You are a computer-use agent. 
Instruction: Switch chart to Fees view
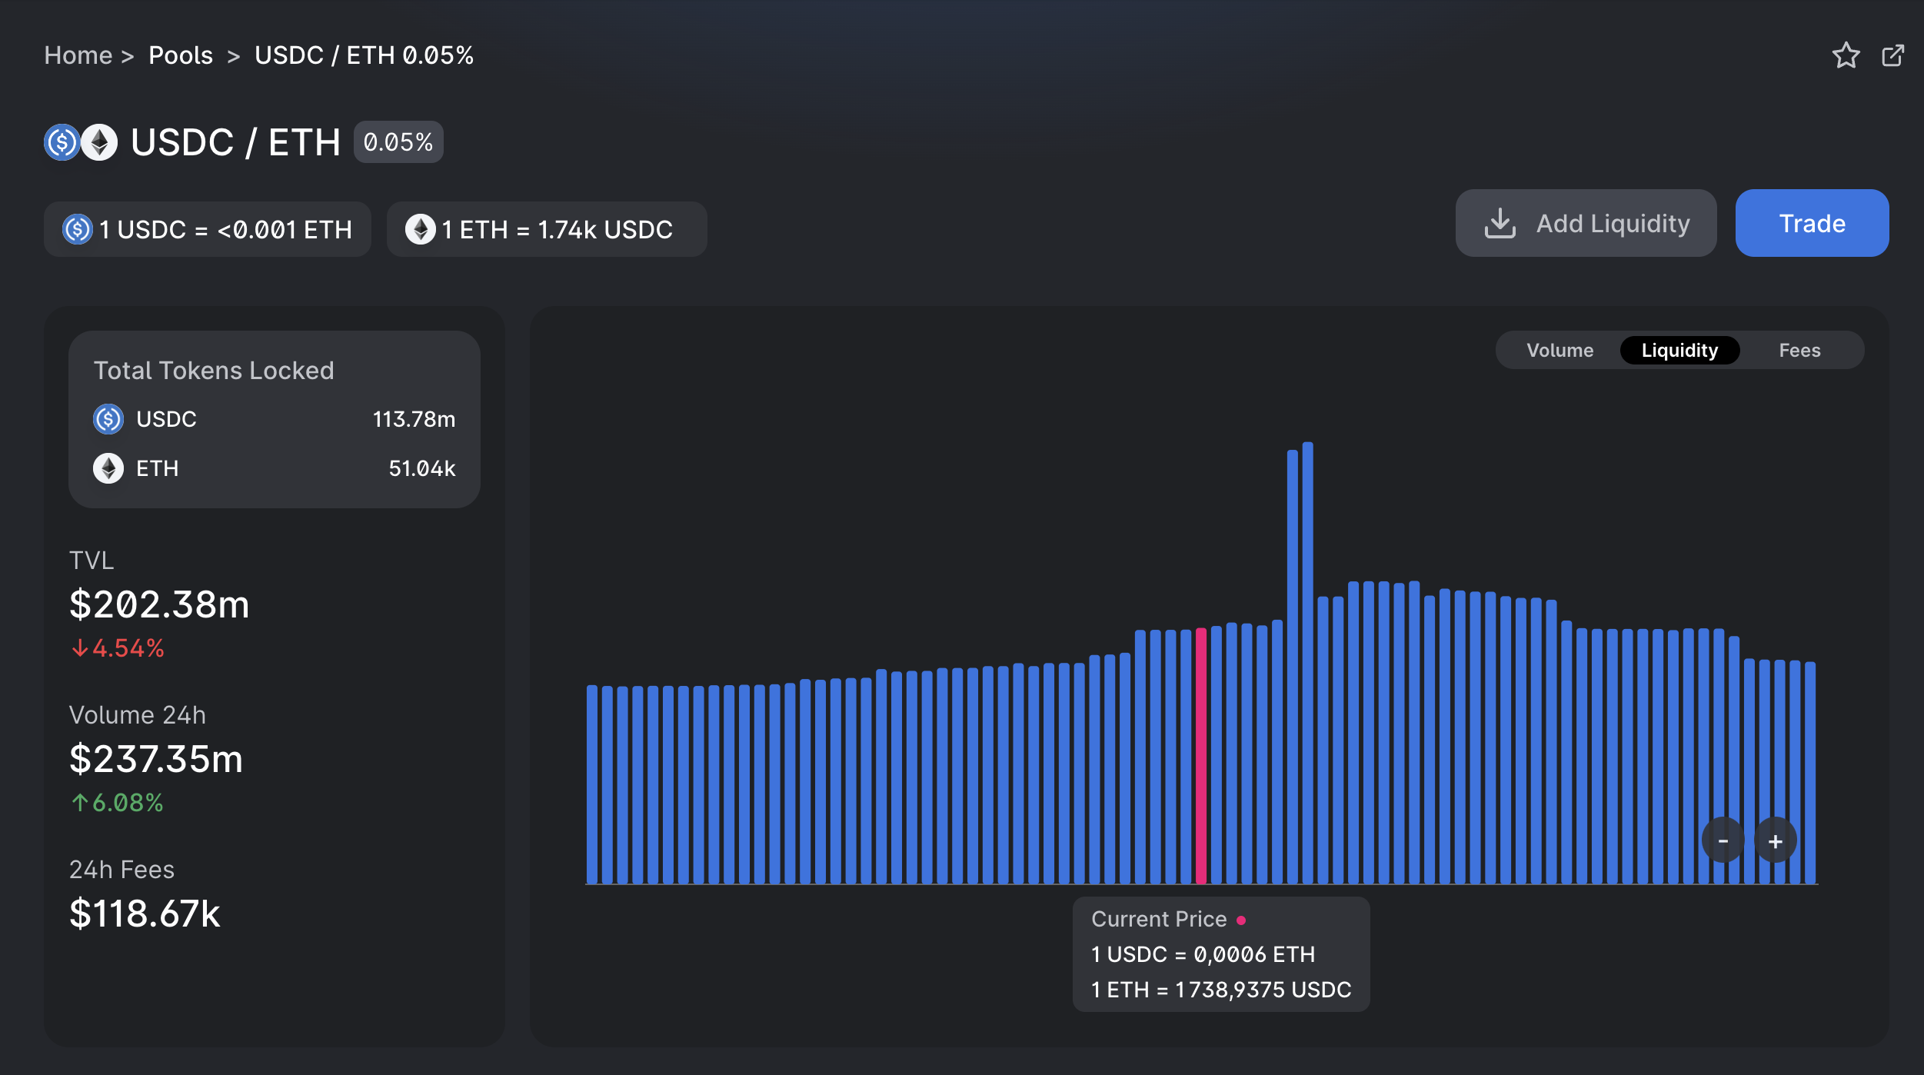click(1799, 351)
